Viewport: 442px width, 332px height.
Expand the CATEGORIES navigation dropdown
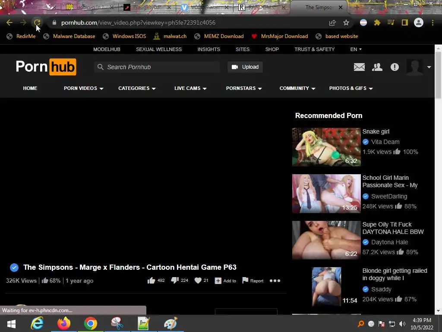click(137, 88)
